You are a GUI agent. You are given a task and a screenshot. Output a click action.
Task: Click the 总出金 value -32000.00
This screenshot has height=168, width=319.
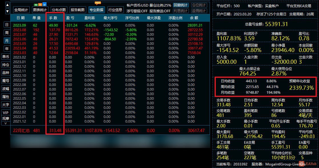284,62
